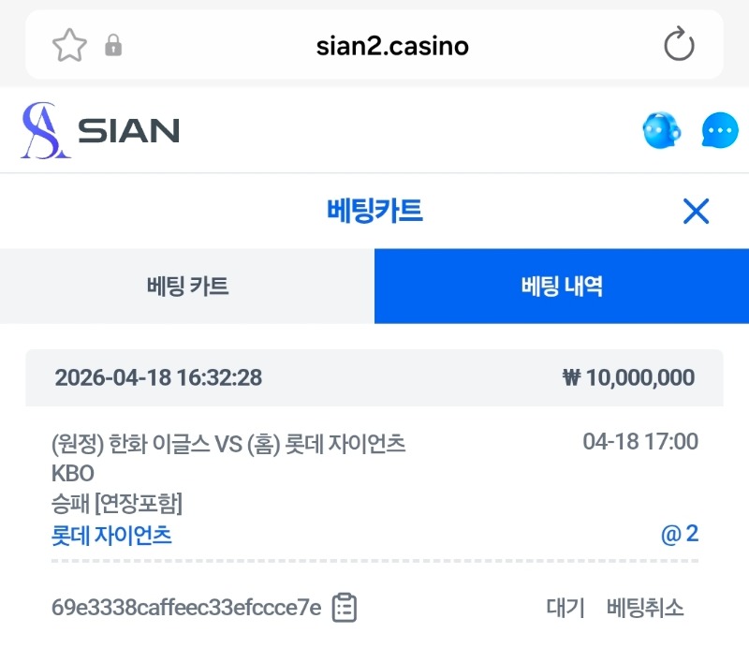Open the SIAN logo home link
The image size is (749, 648).
100,131
